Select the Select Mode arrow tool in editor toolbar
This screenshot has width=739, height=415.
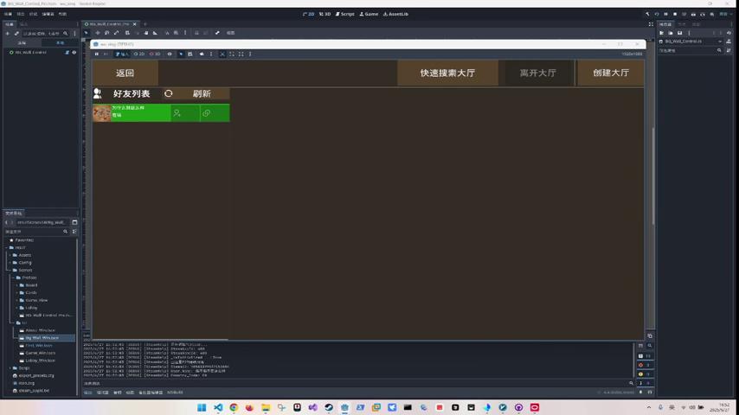point(87,33)
